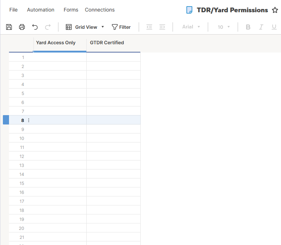Select highlighted row number 8
Screen dimensions: 281x245
(23, 120)
